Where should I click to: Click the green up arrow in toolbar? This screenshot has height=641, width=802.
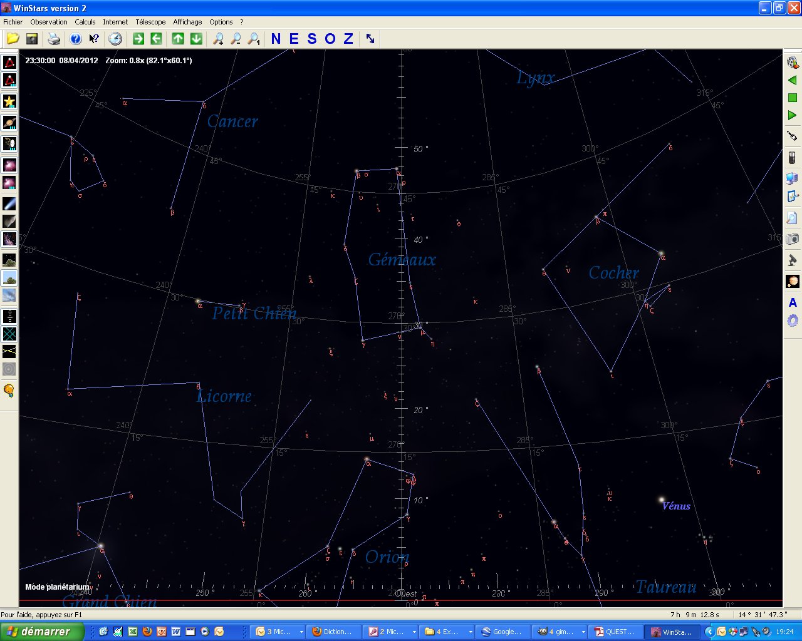pos(178,39)
